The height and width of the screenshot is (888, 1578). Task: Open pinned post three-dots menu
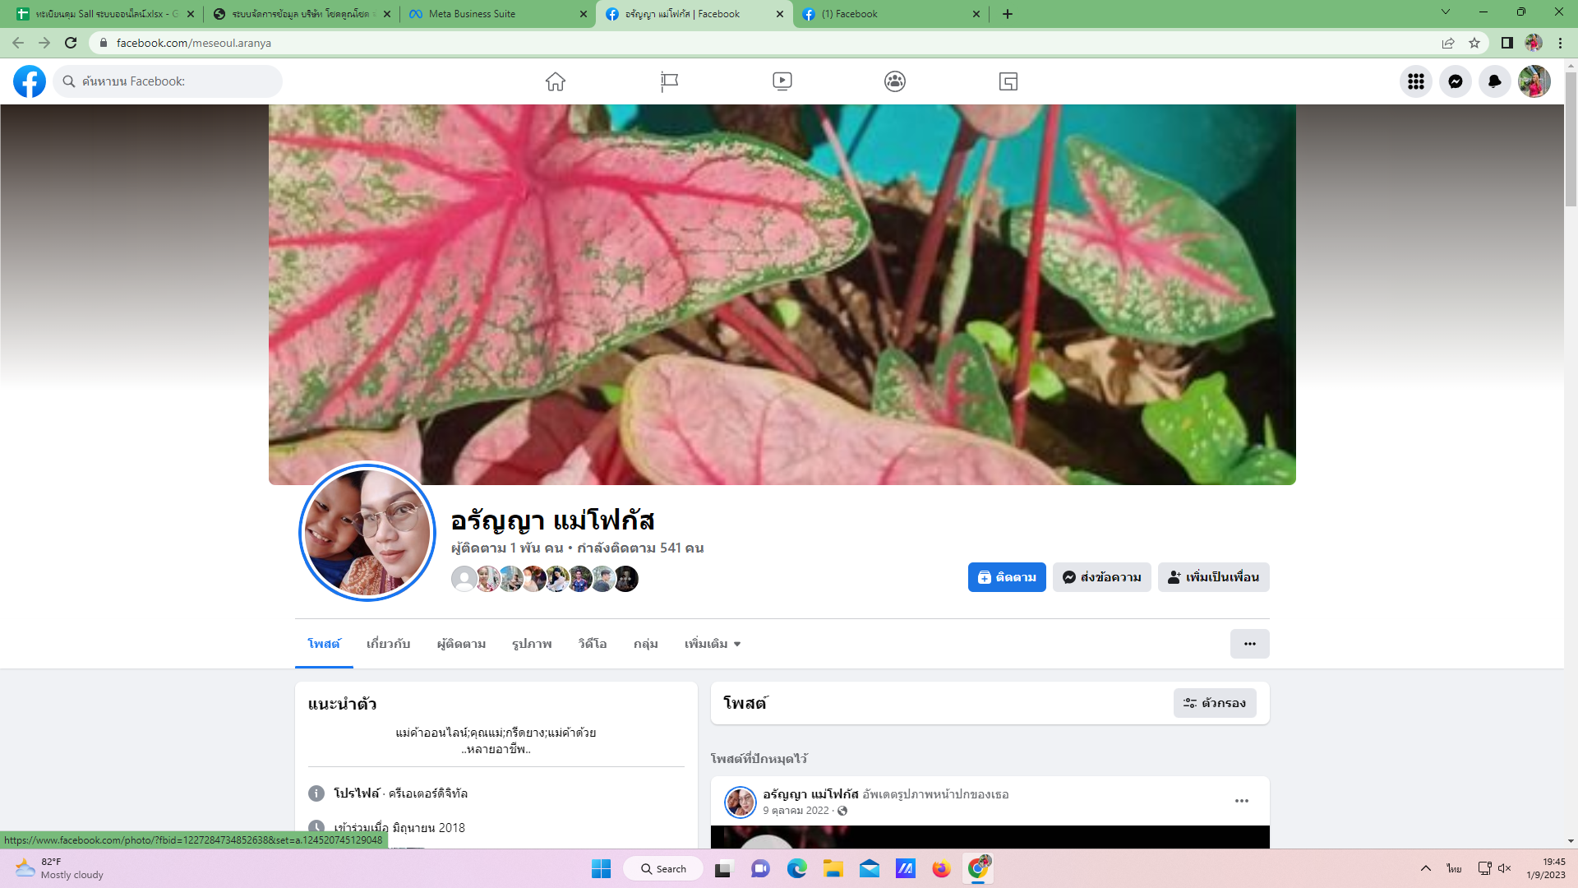pyautogui.click(x=1241, y=801)
